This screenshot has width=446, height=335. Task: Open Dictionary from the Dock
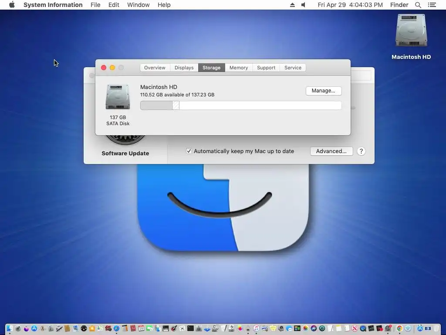[x=133, y=328]
